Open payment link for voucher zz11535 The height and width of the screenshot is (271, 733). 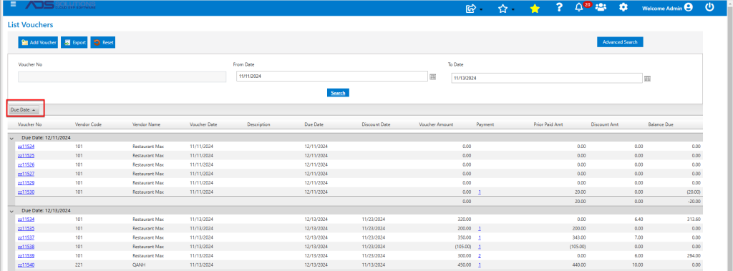pos(479,229)
